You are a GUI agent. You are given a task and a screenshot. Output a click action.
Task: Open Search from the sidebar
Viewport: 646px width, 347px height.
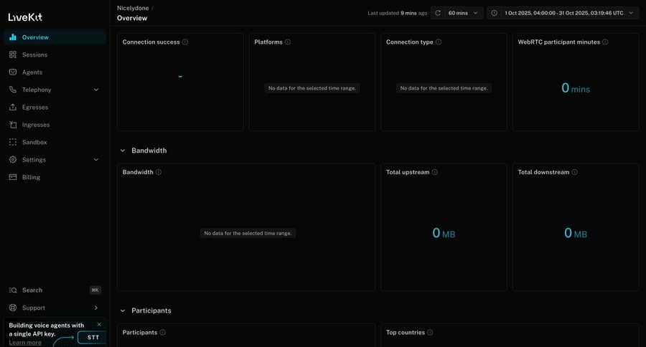tap(55, 290)
